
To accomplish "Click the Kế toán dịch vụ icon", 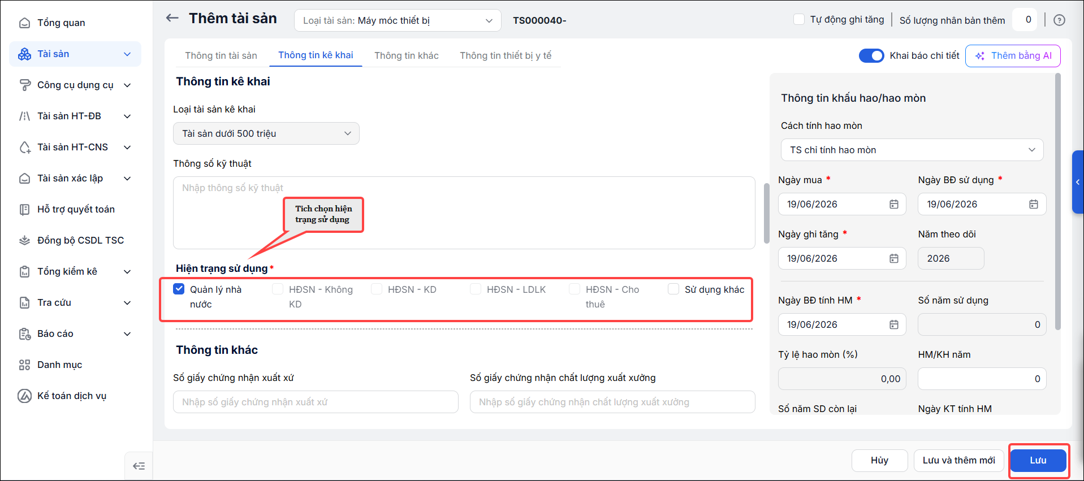I will [25, 396].
